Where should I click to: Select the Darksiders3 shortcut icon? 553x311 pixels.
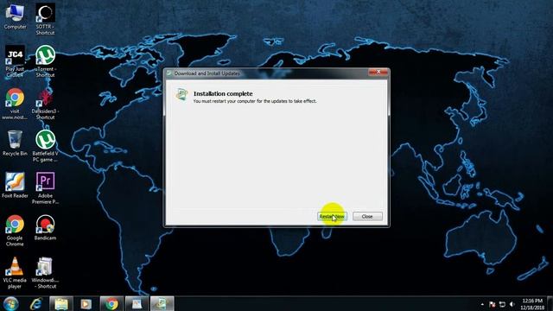45,104
